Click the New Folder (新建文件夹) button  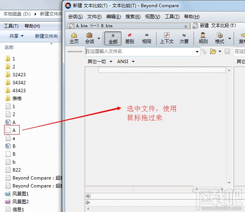(47, 36)
